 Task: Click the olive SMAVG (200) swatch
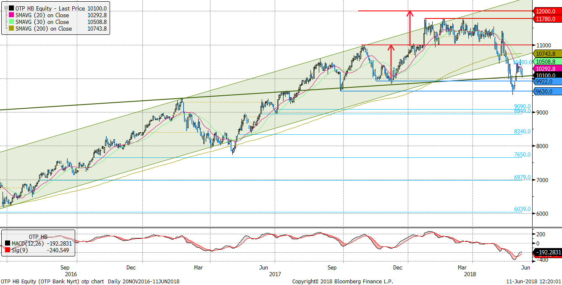click(11, 29)
